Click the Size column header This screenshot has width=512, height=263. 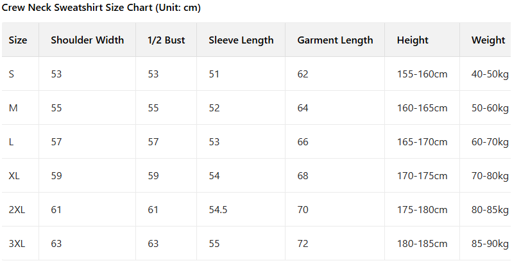coord(18,40)
